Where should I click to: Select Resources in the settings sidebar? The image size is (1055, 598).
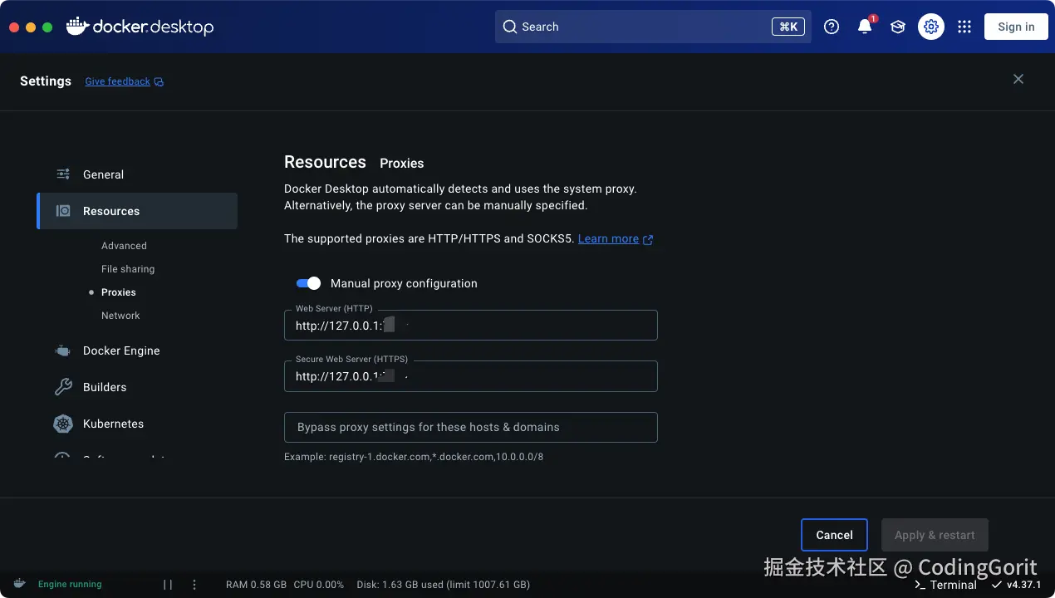[137, 211]
